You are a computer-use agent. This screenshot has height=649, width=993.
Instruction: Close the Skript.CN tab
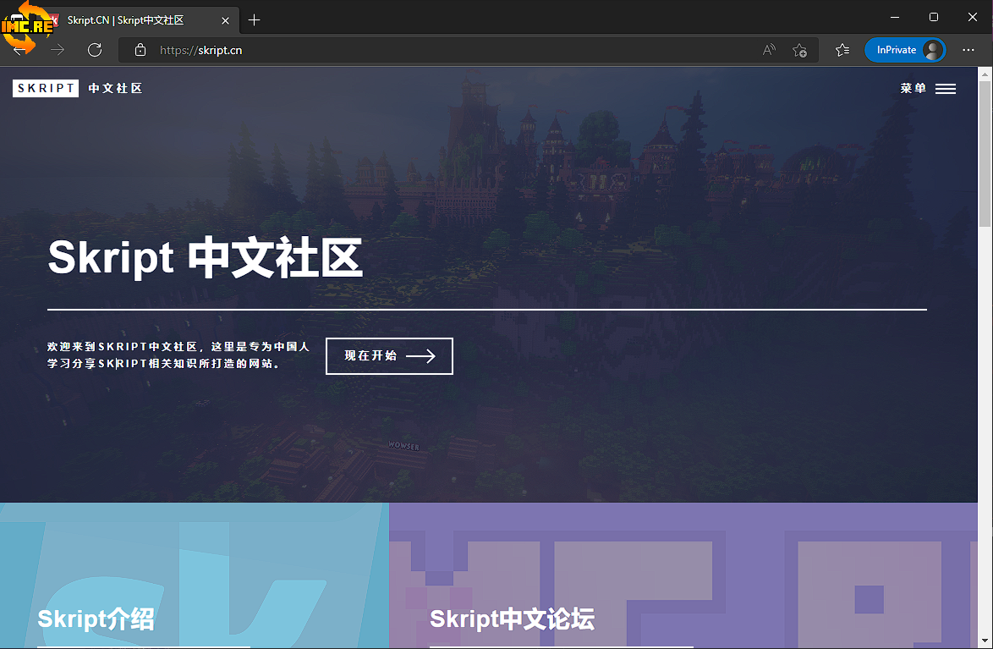coord(225,20)
